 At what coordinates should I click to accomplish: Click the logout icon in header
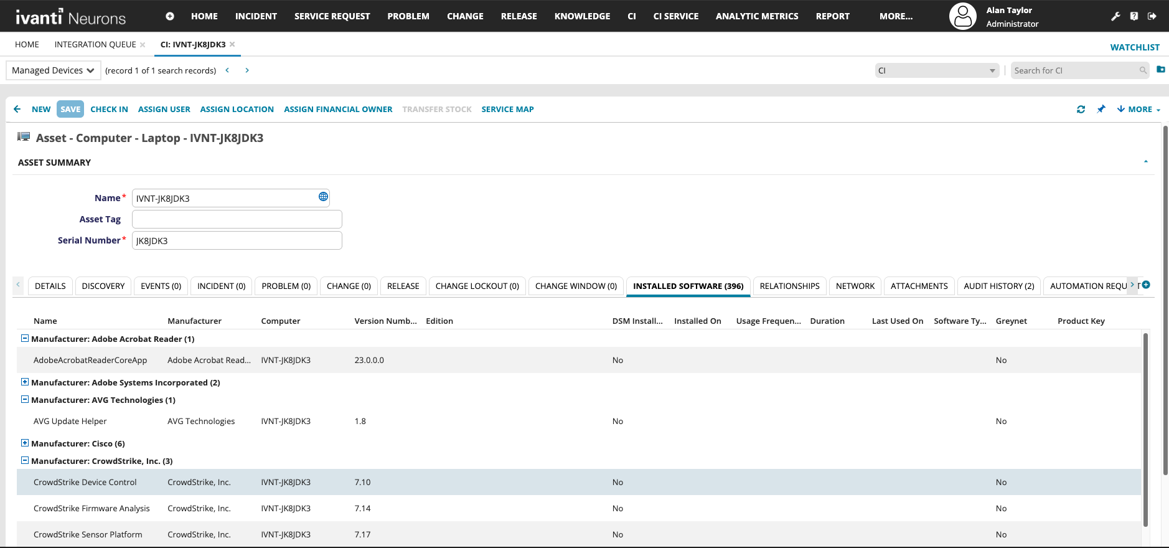click(x=1152, y=16)
